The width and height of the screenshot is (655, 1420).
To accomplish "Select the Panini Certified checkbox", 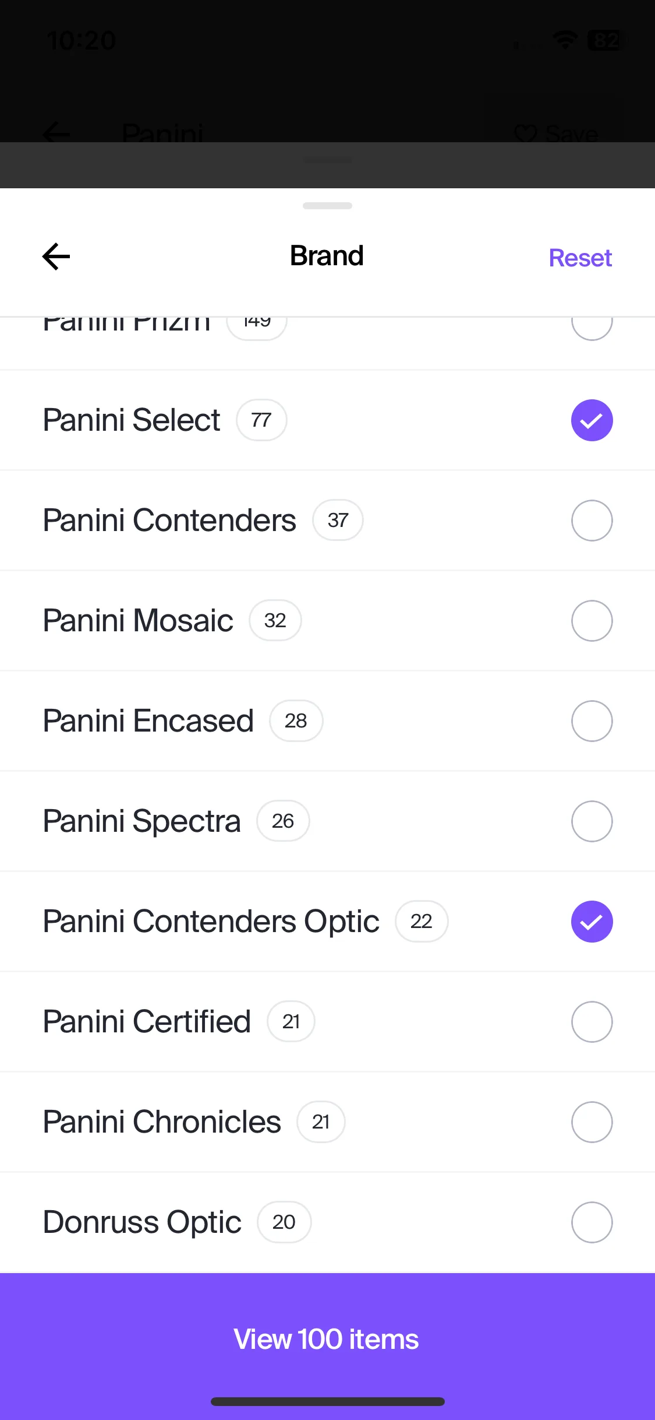I will [592, 1022].
